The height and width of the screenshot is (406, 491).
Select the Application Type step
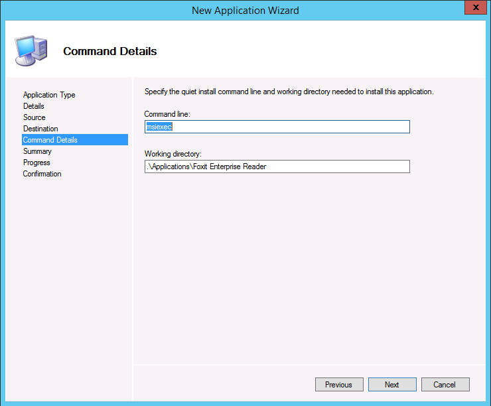click(49, 95)
